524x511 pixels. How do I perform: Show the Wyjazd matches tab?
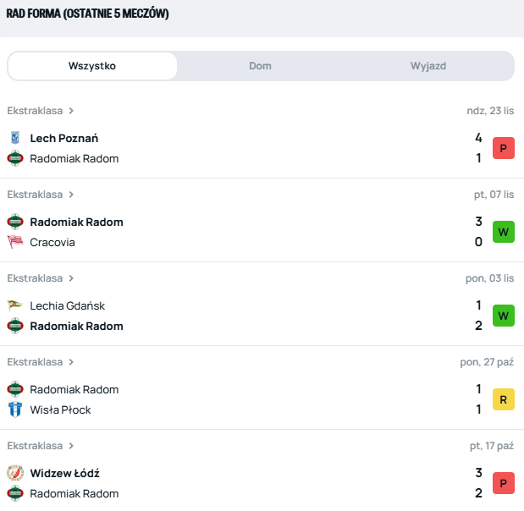428,66
